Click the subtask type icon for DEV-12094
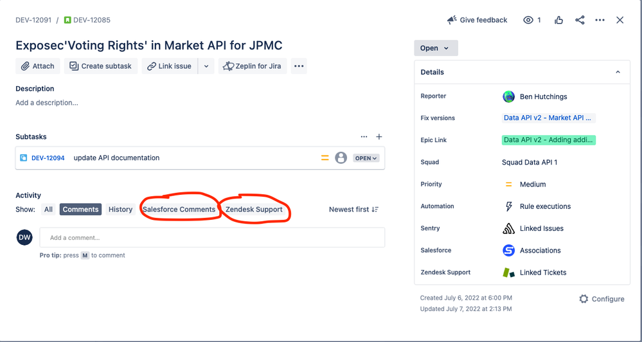Screen dimensions: 642x342 coord(24,157)
